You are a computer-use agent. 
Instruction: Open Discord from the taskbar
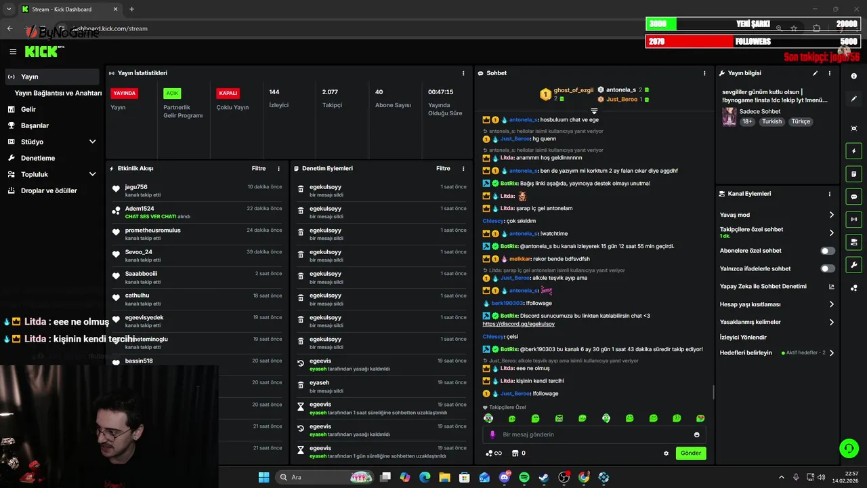pos(505,477)
